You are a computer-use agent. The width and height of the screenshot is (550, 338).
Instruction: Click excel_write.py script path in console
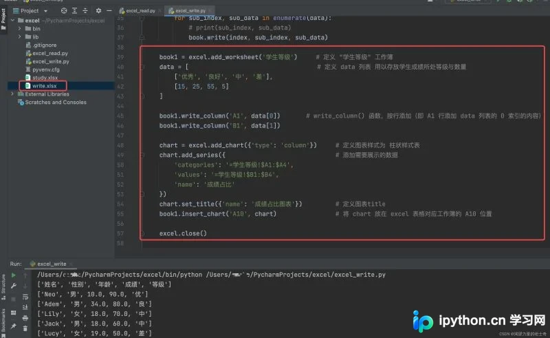pos(296,275)
